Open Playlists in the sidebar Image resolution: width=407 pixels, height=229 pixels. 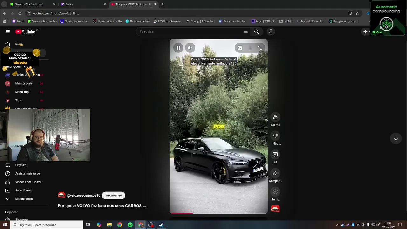coord(21,165)
